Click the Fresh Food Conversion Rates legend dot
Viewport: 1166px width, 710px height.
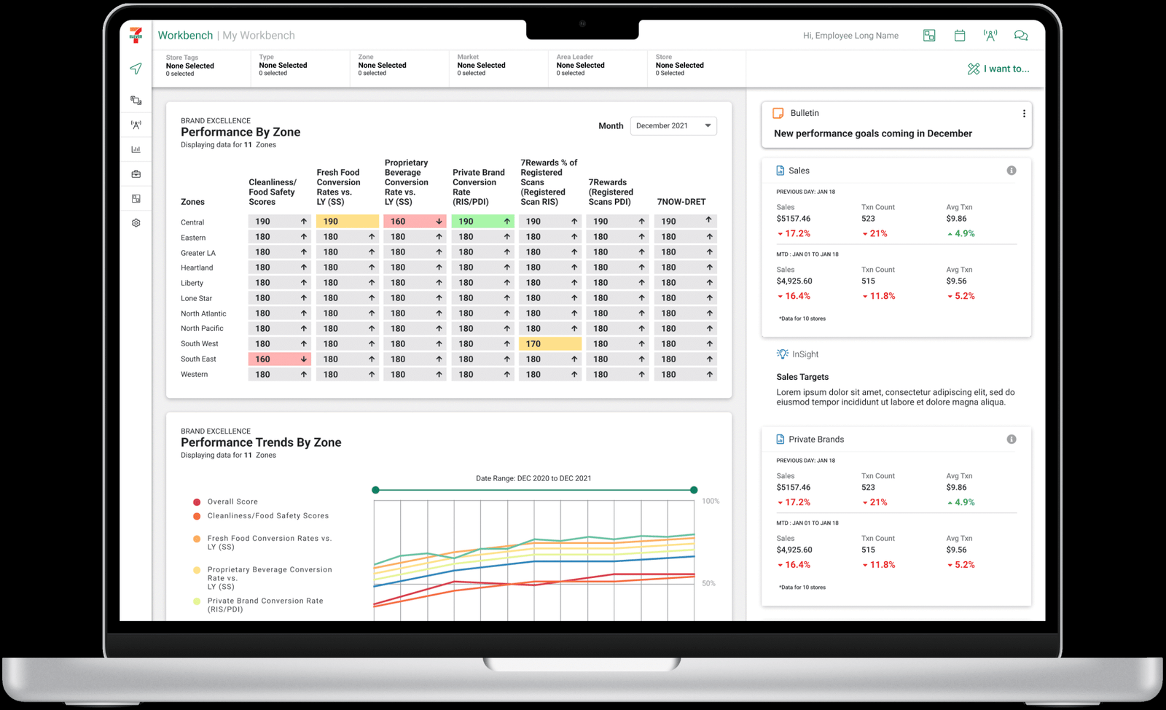pyautogui.click(x=197, y=539)
